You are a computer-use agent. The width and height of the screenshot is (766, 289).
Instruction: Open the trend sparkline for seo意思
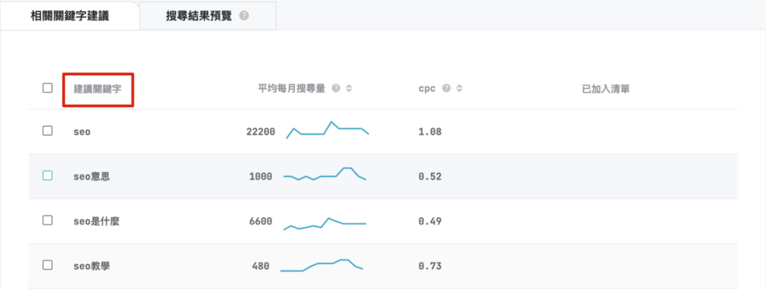(325, 174)
